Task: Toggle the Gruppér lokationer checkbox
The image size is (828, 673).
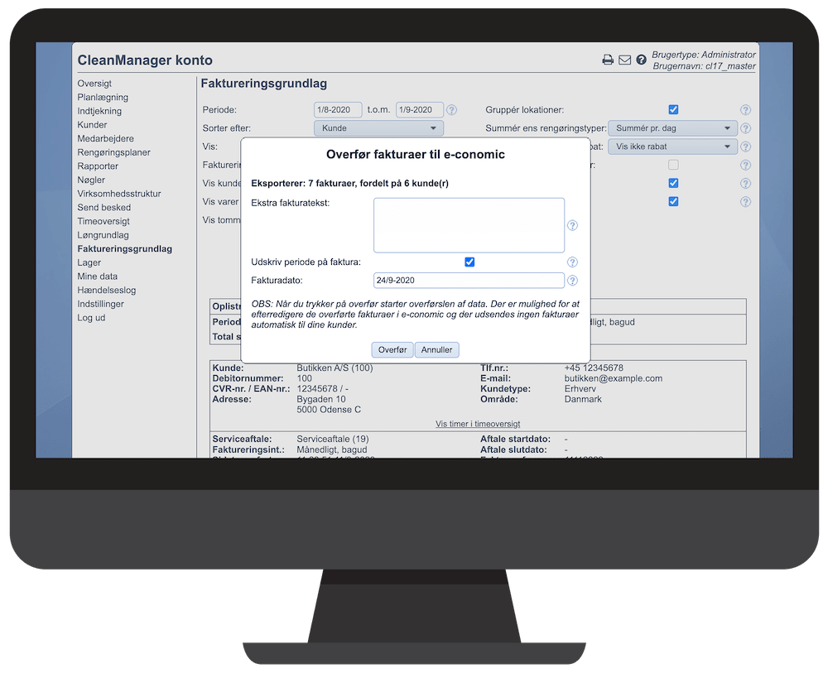Action: pyautogui.click(x=673, y=110)
